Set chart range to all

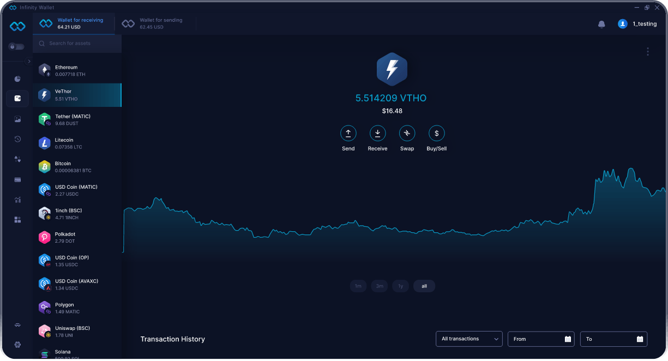pos(424,286)
